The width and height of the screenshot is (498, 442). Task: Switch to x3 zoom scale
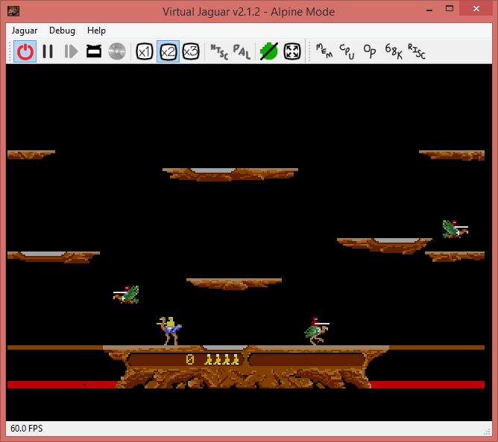tap(191, 51)
